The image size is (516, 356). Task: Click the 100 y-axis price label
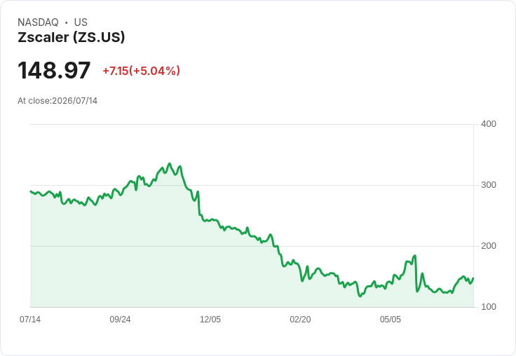click(489, 307)
